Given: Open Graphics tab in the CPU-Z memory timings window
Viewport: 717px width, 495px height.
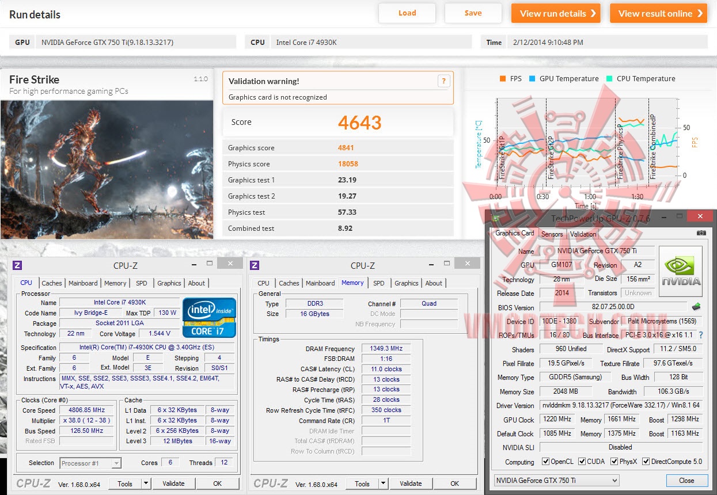Looking at the screenshot, I should pyautogui.click(x=407, y=283).
